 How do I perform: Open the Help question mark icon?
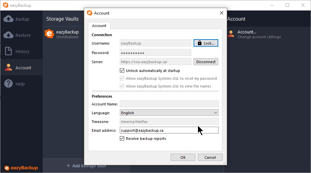point(8,83)
